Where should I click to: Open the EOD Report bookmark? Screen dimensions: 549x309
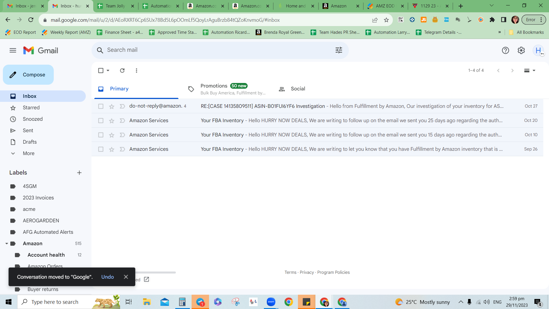click(21, 32)
